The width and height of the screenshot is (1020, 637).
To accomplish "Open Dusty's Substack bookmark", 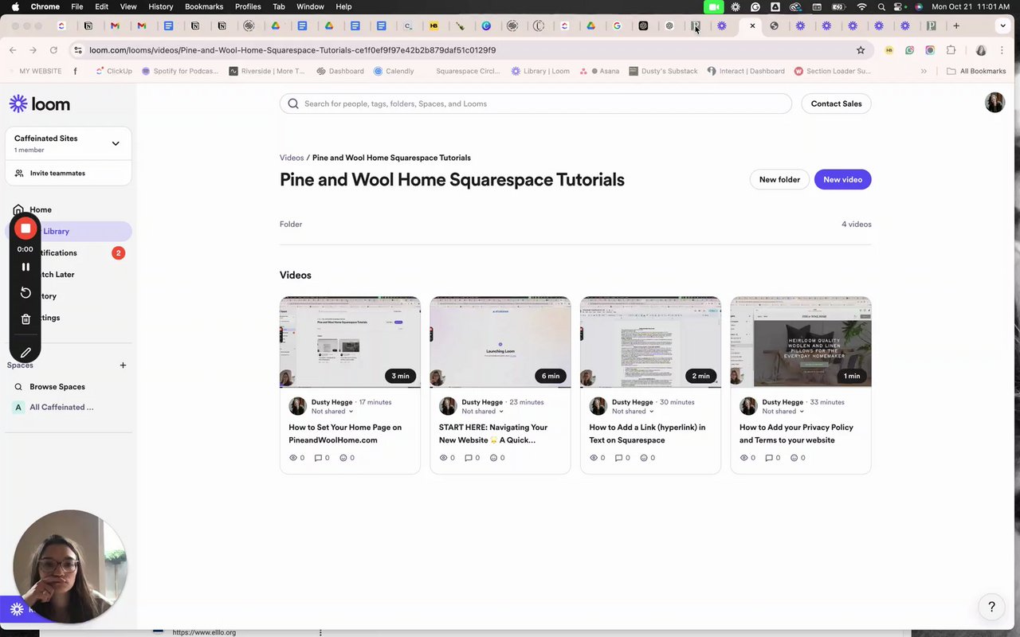I will tap(663, 71).
